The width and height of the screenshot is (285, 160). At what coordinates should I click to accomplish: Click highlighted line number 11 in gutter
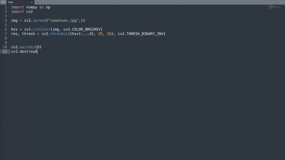5,52
